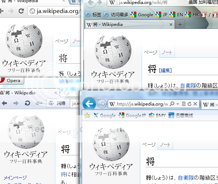Select the 将 tab in Internet Explorer
The width and height of the screenshot is (218, 184).
point(210,104)
